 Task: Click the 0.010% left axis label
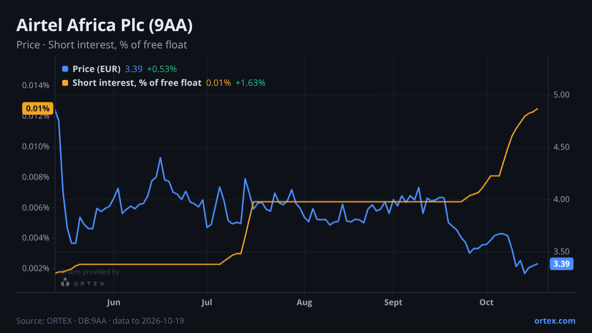[x=36, y=147]
